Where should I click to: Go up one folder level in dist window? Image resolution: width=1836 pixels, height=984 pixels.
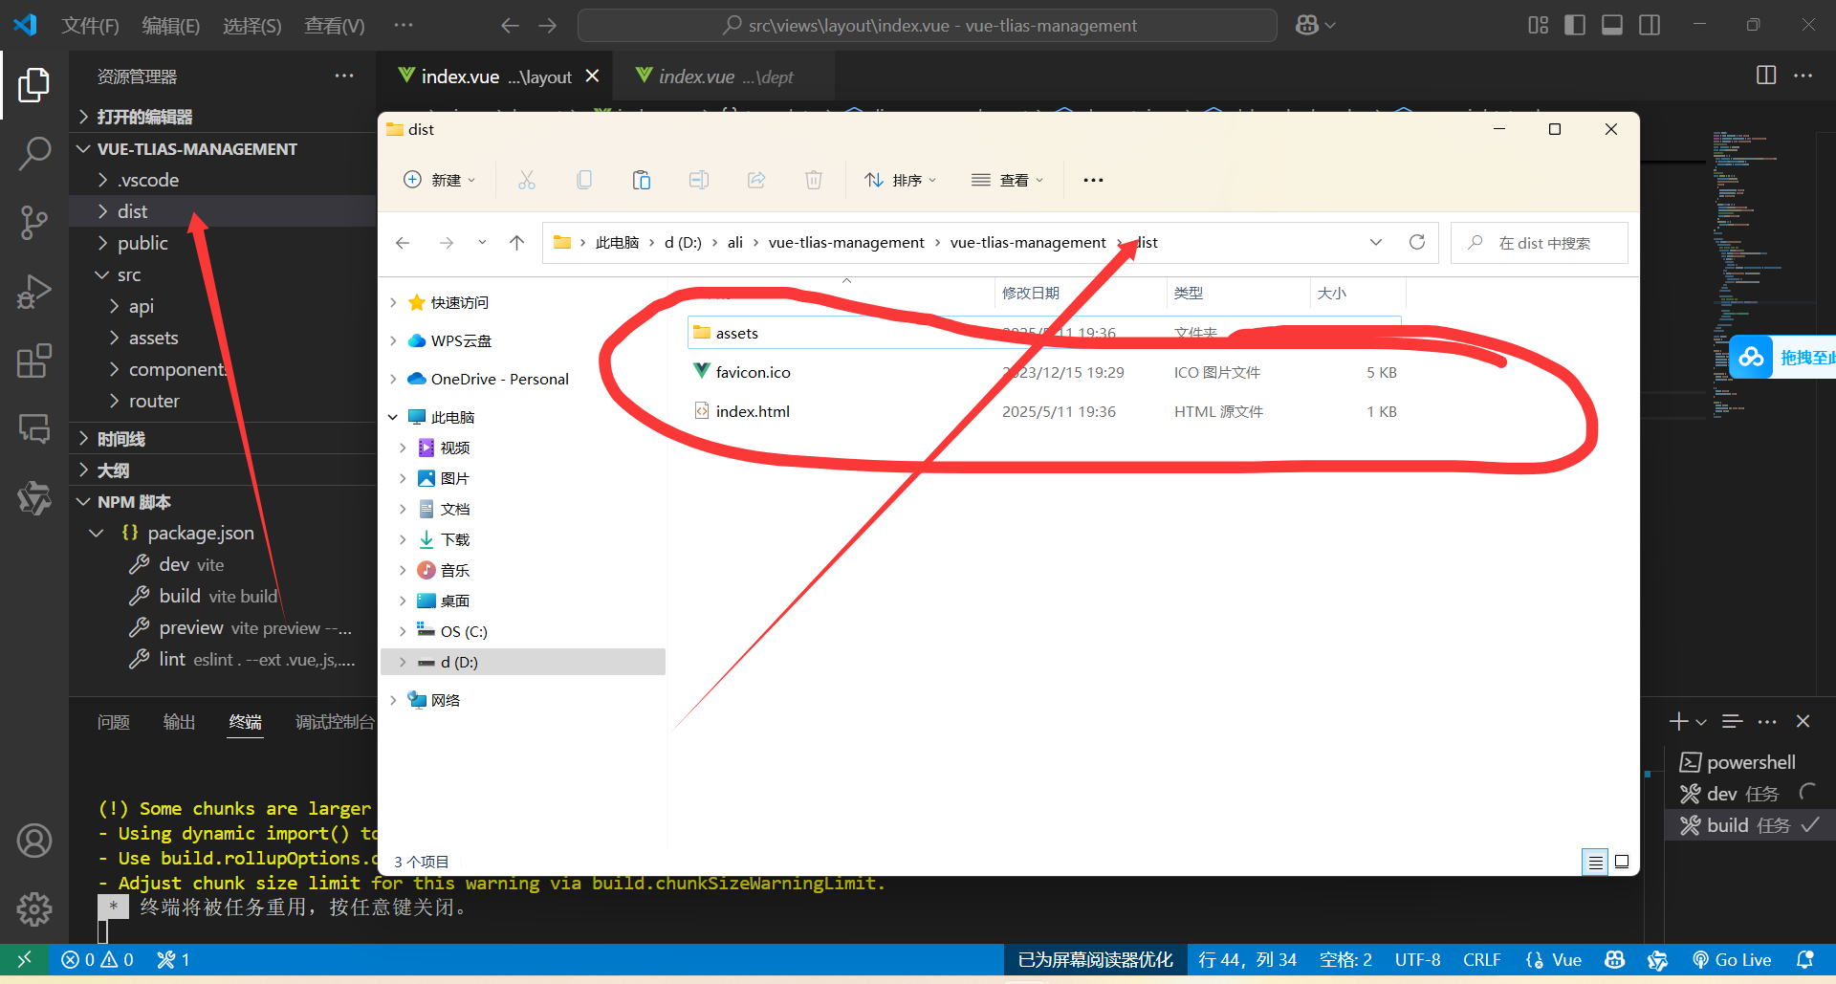click(516, 243)
